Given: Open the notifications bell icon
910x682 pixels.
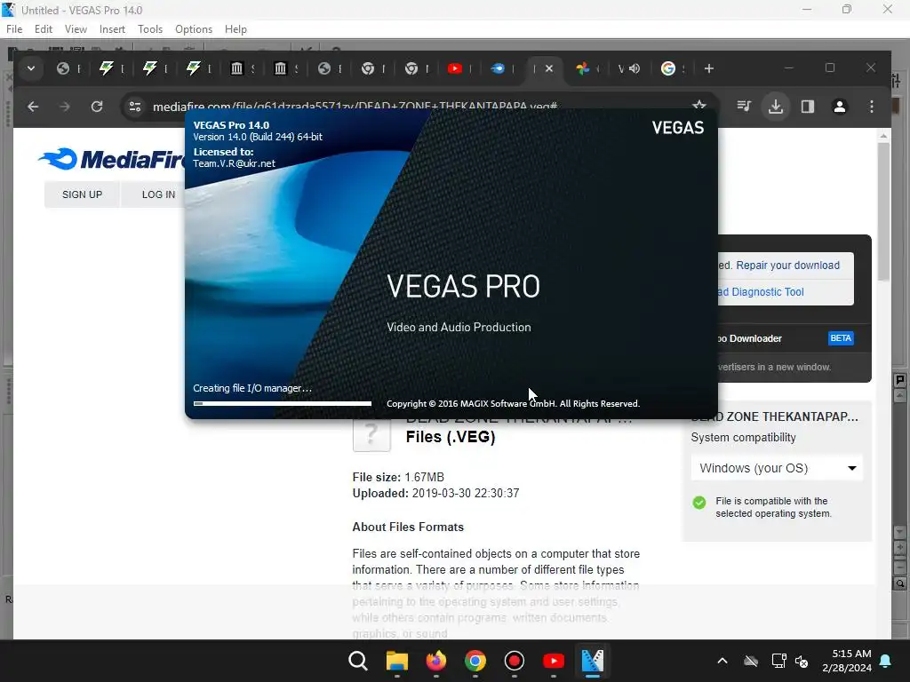Looking at the screenshot, I should tap(886, 661).
